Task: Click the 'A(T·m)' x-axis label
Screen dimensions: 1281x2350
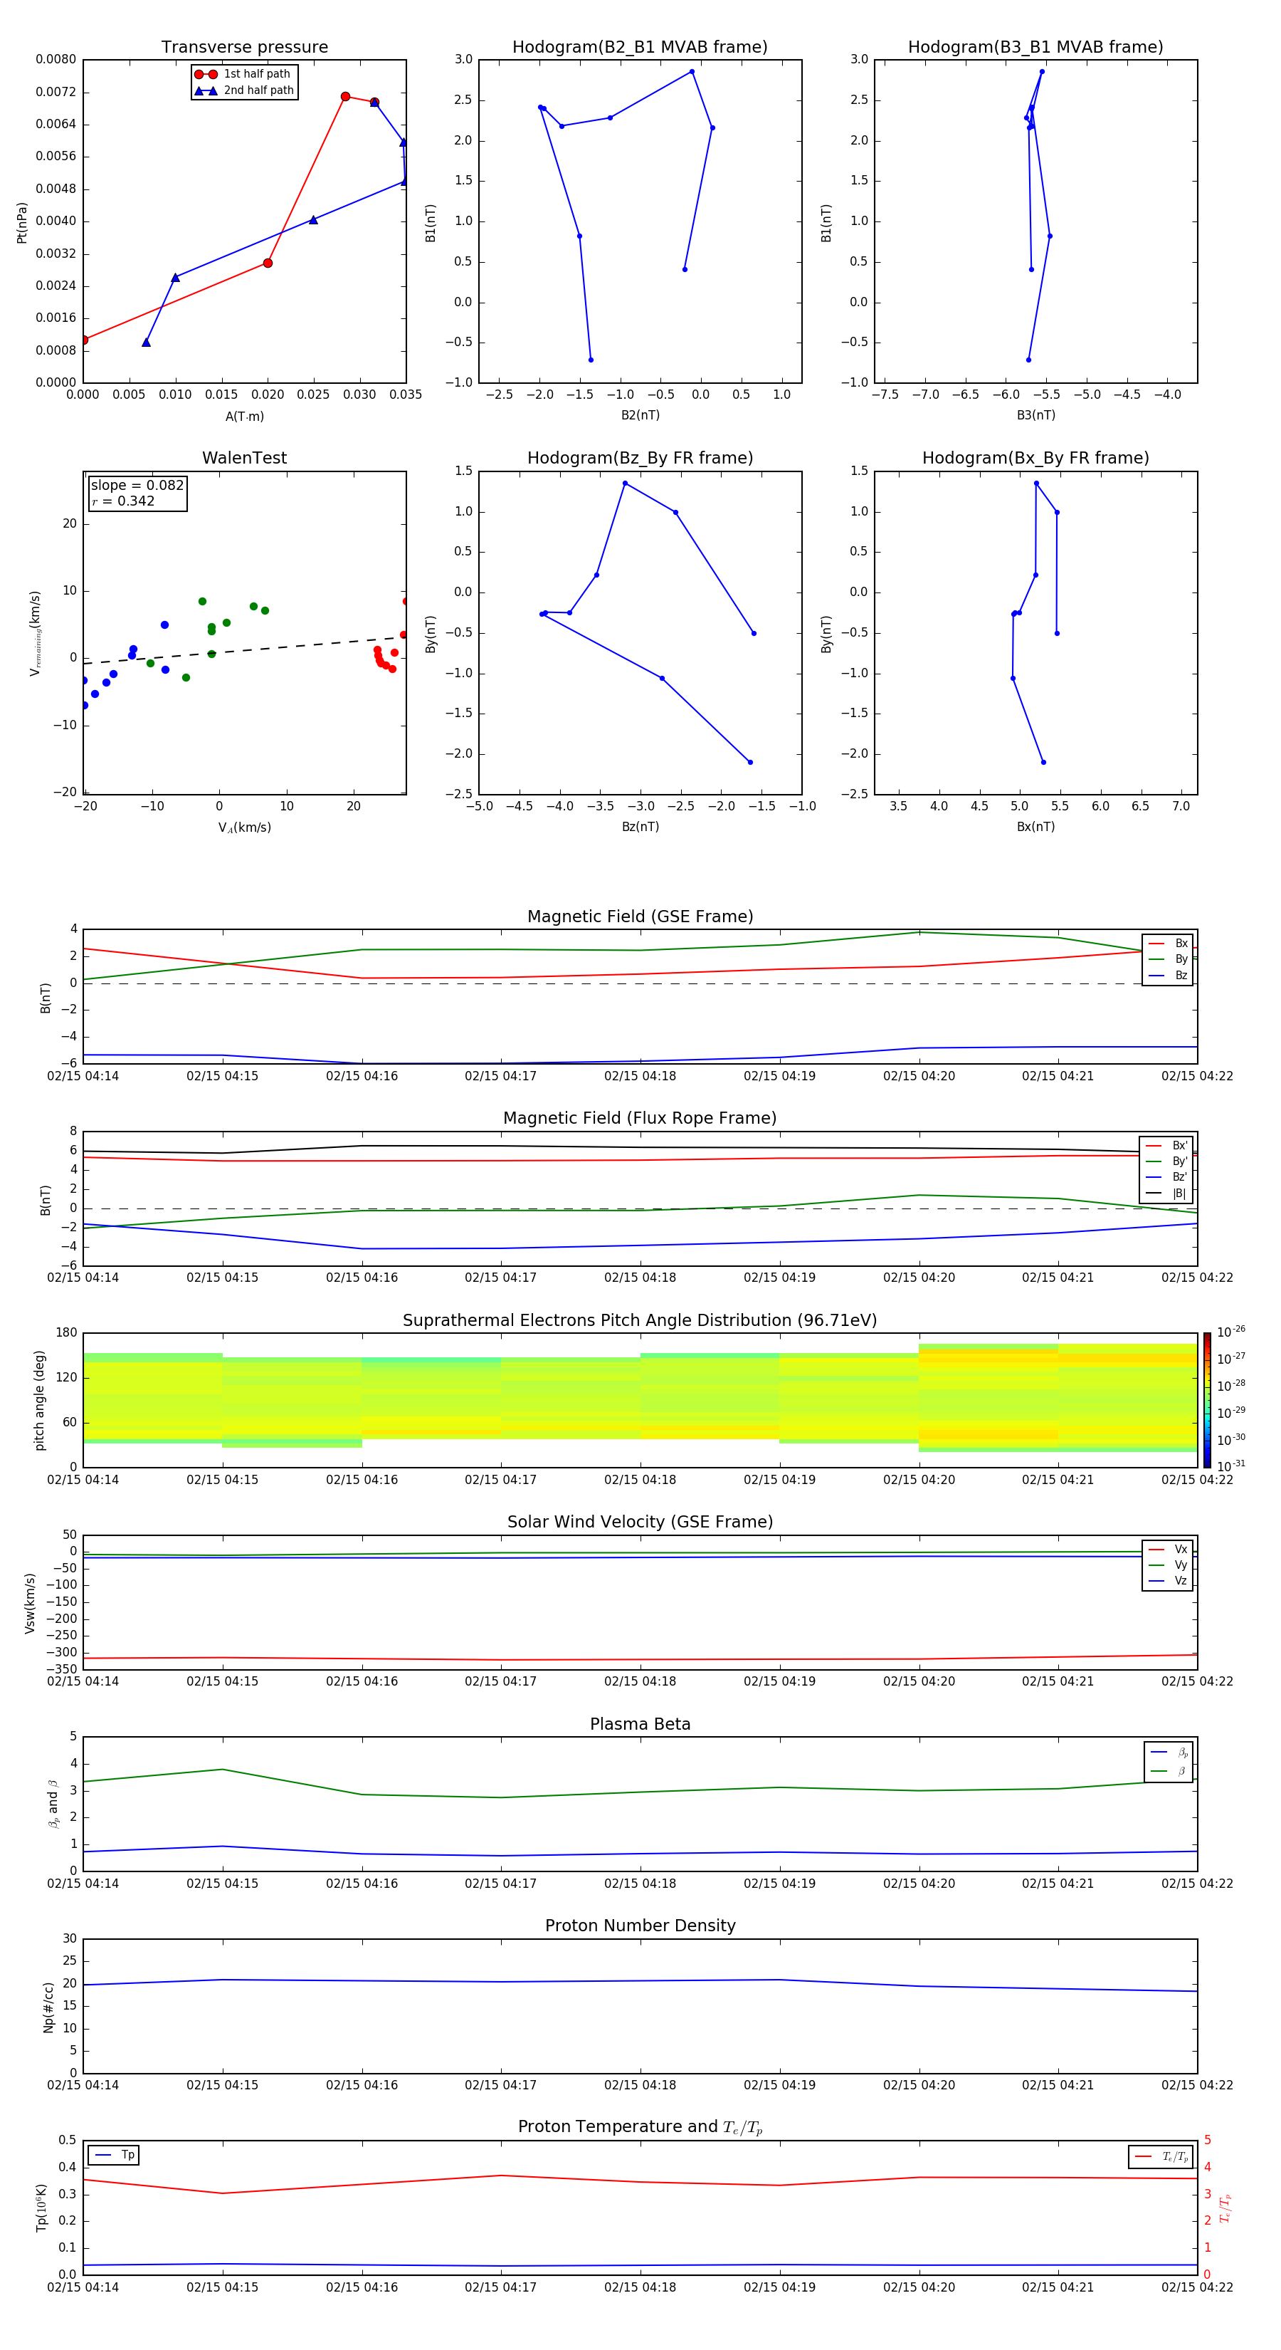Action: pos(244,417)
